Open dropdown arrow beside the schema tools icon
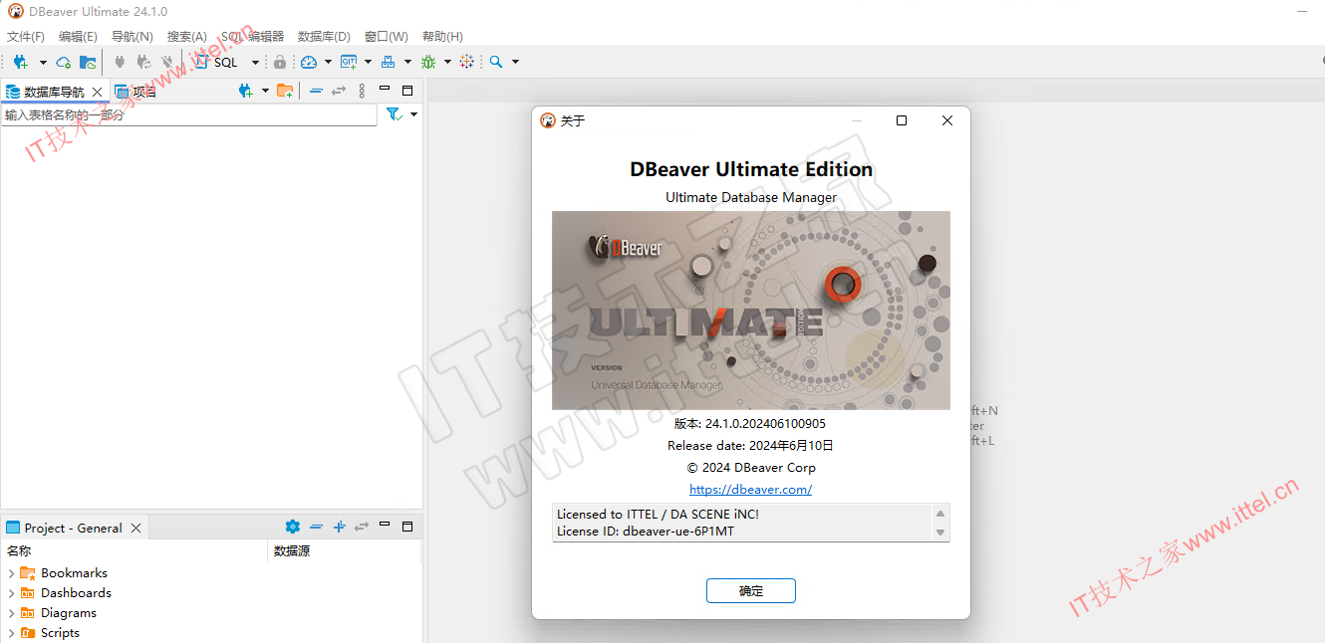The width and height of the screenshot is (1325, 643). [407, 62]
